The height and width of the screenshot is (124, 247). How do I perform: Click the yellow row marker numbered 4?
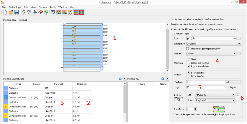6,116
